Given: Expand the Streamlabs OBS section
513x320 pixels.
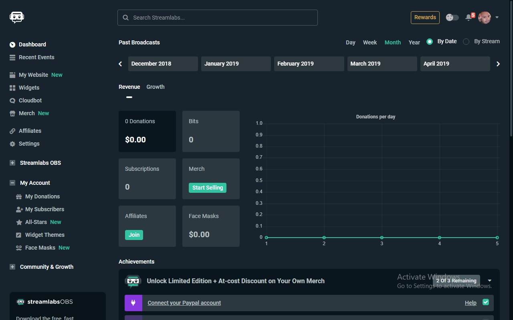Looking at the screenshot, I should point(12,163).
